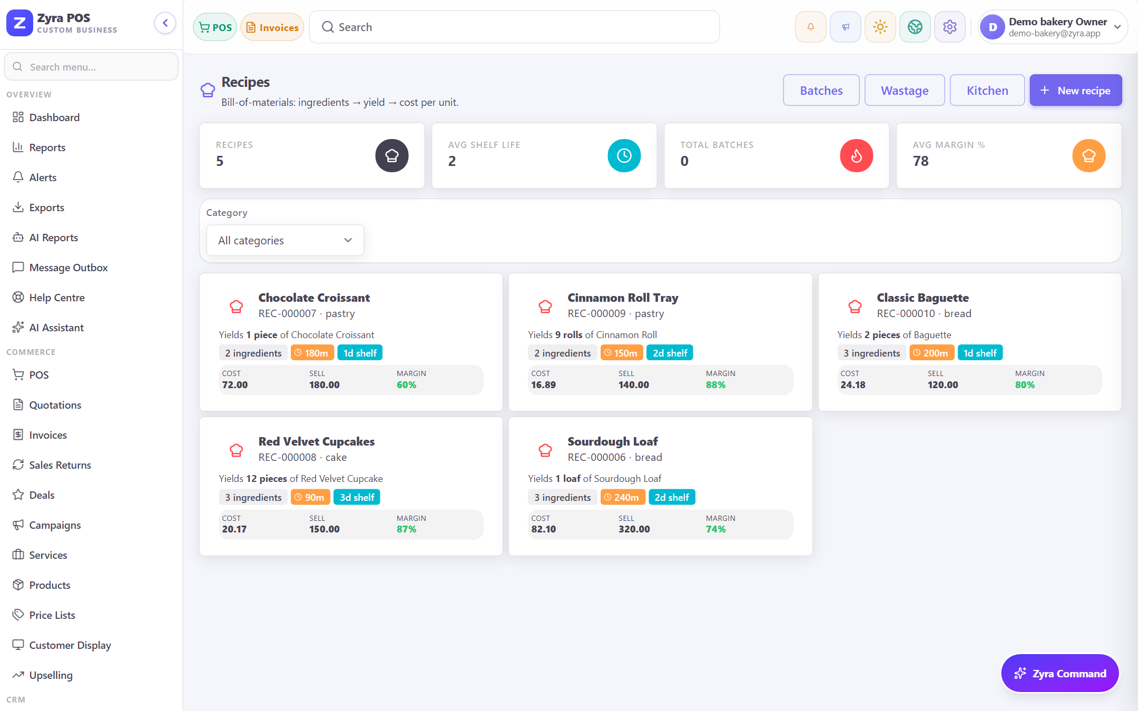This screenshot has width=1138, height=711.
Task: Go to Reports in the sidebar
Action: tap(91, 147)
